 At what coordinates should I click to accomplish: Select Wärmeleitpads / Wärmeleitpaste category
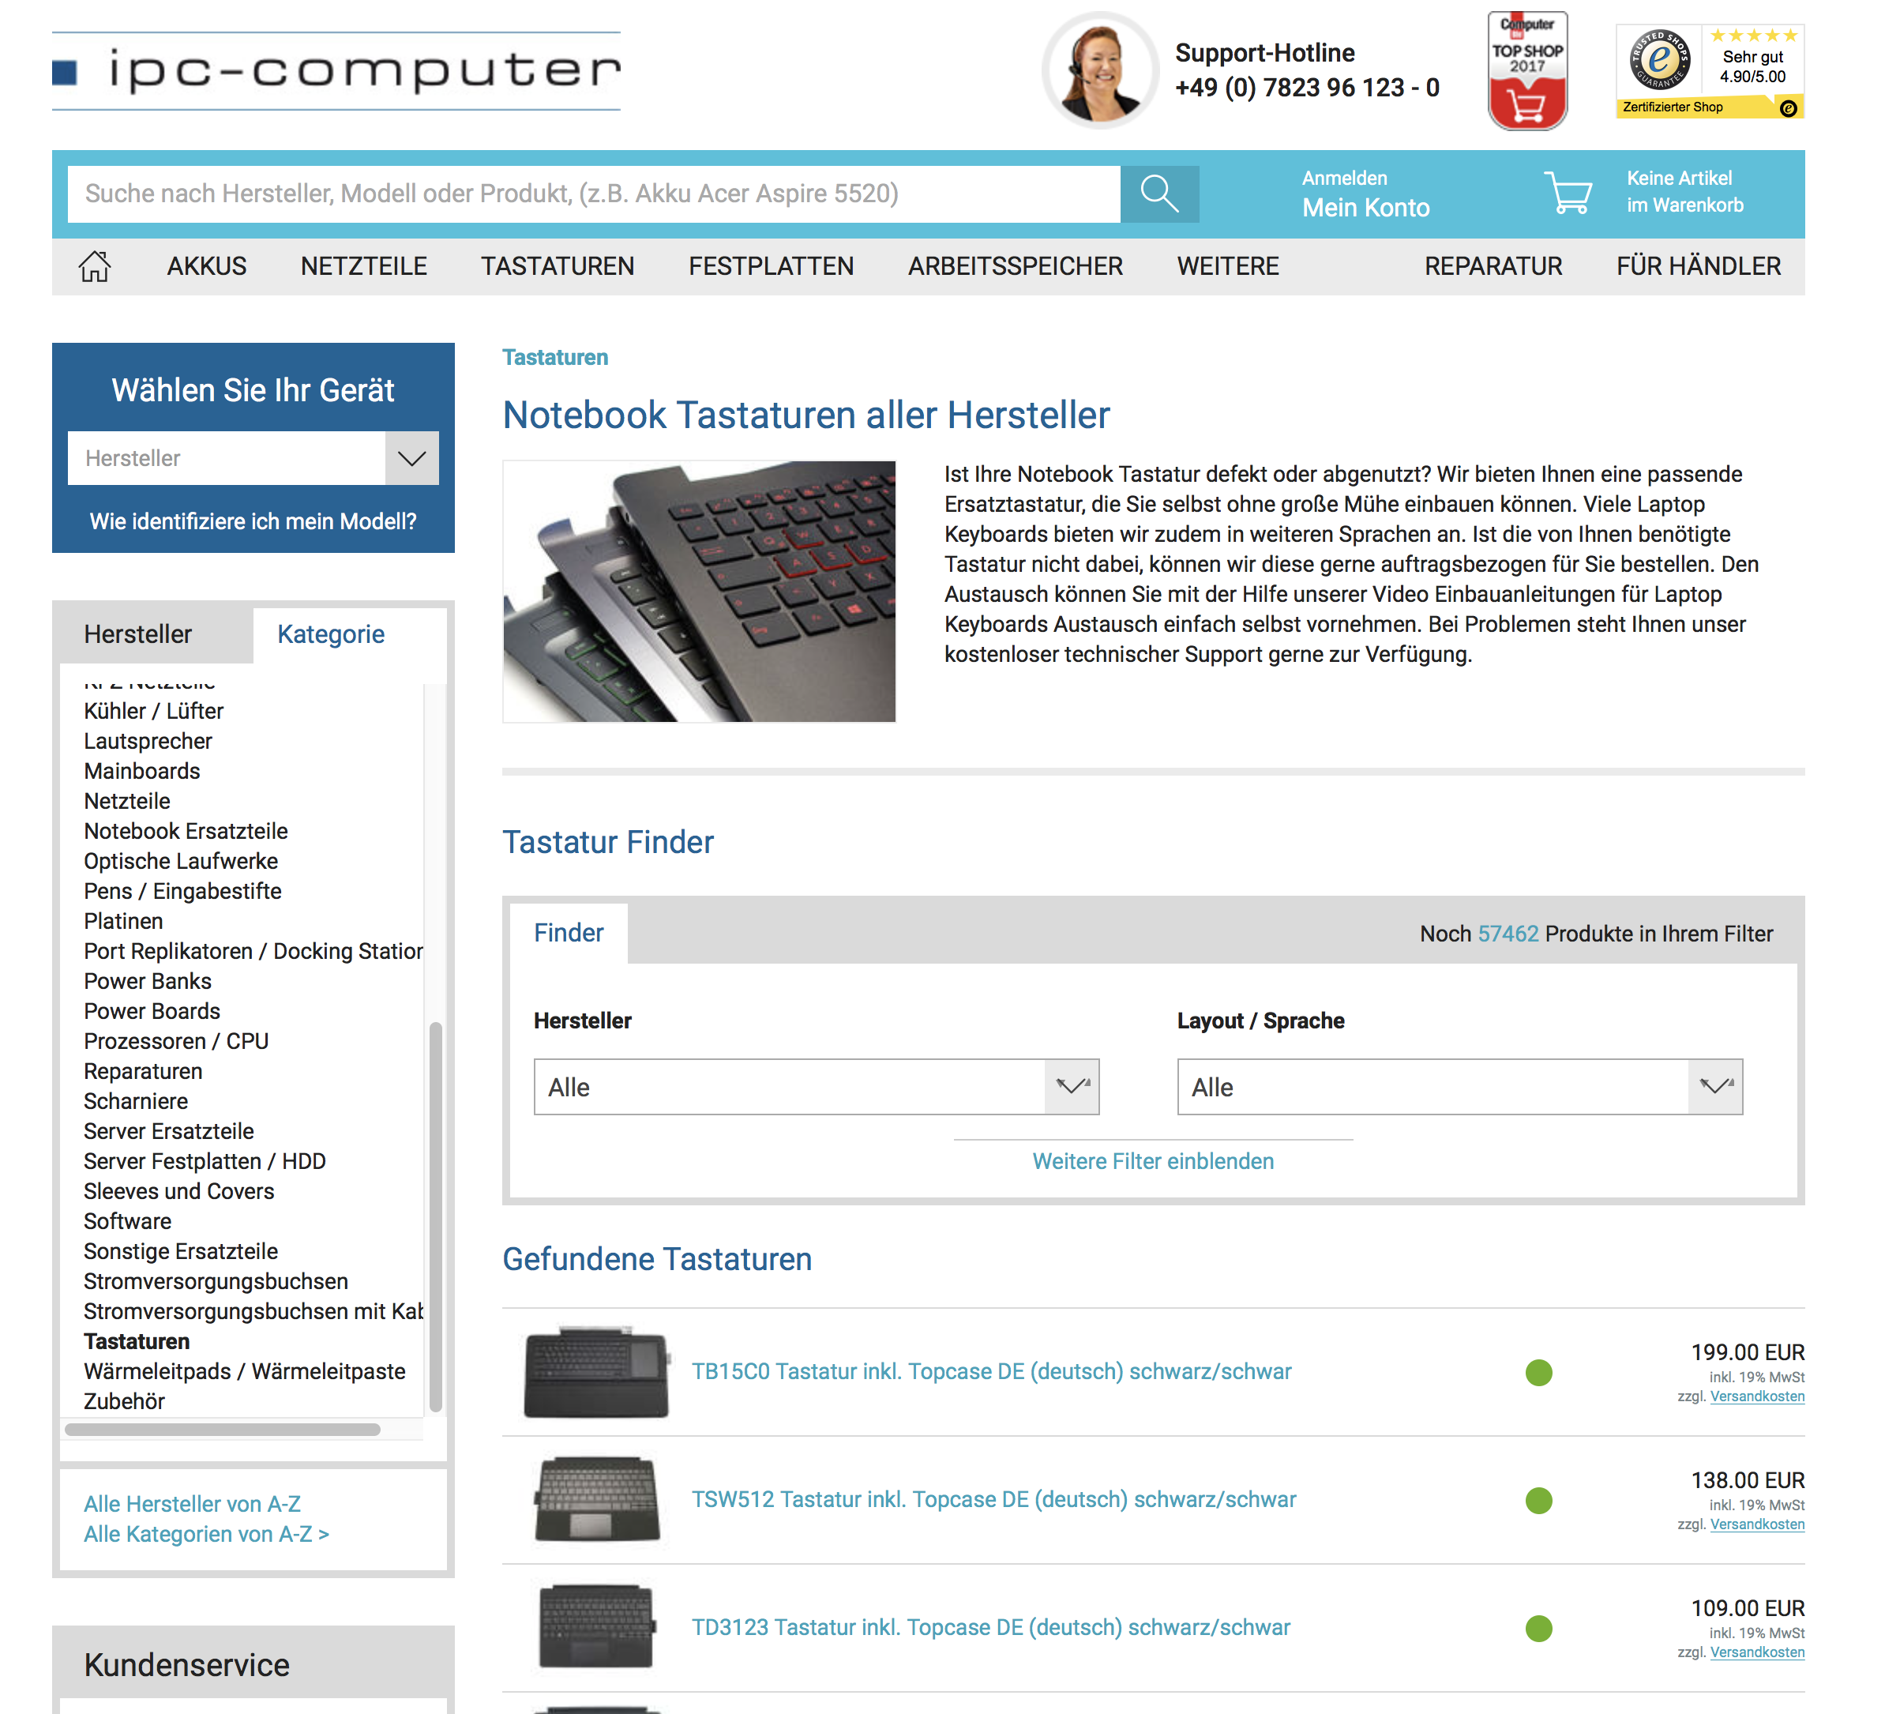[x=245, y=1371]
